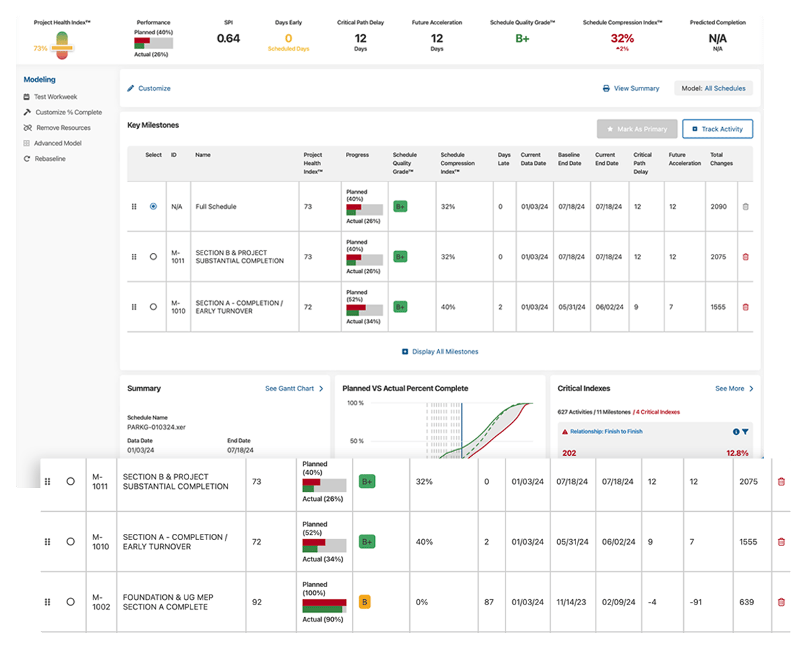This screenshot has width=807, height=647.
Task: Click the Mark As Primary button
Action: [637, 129]
